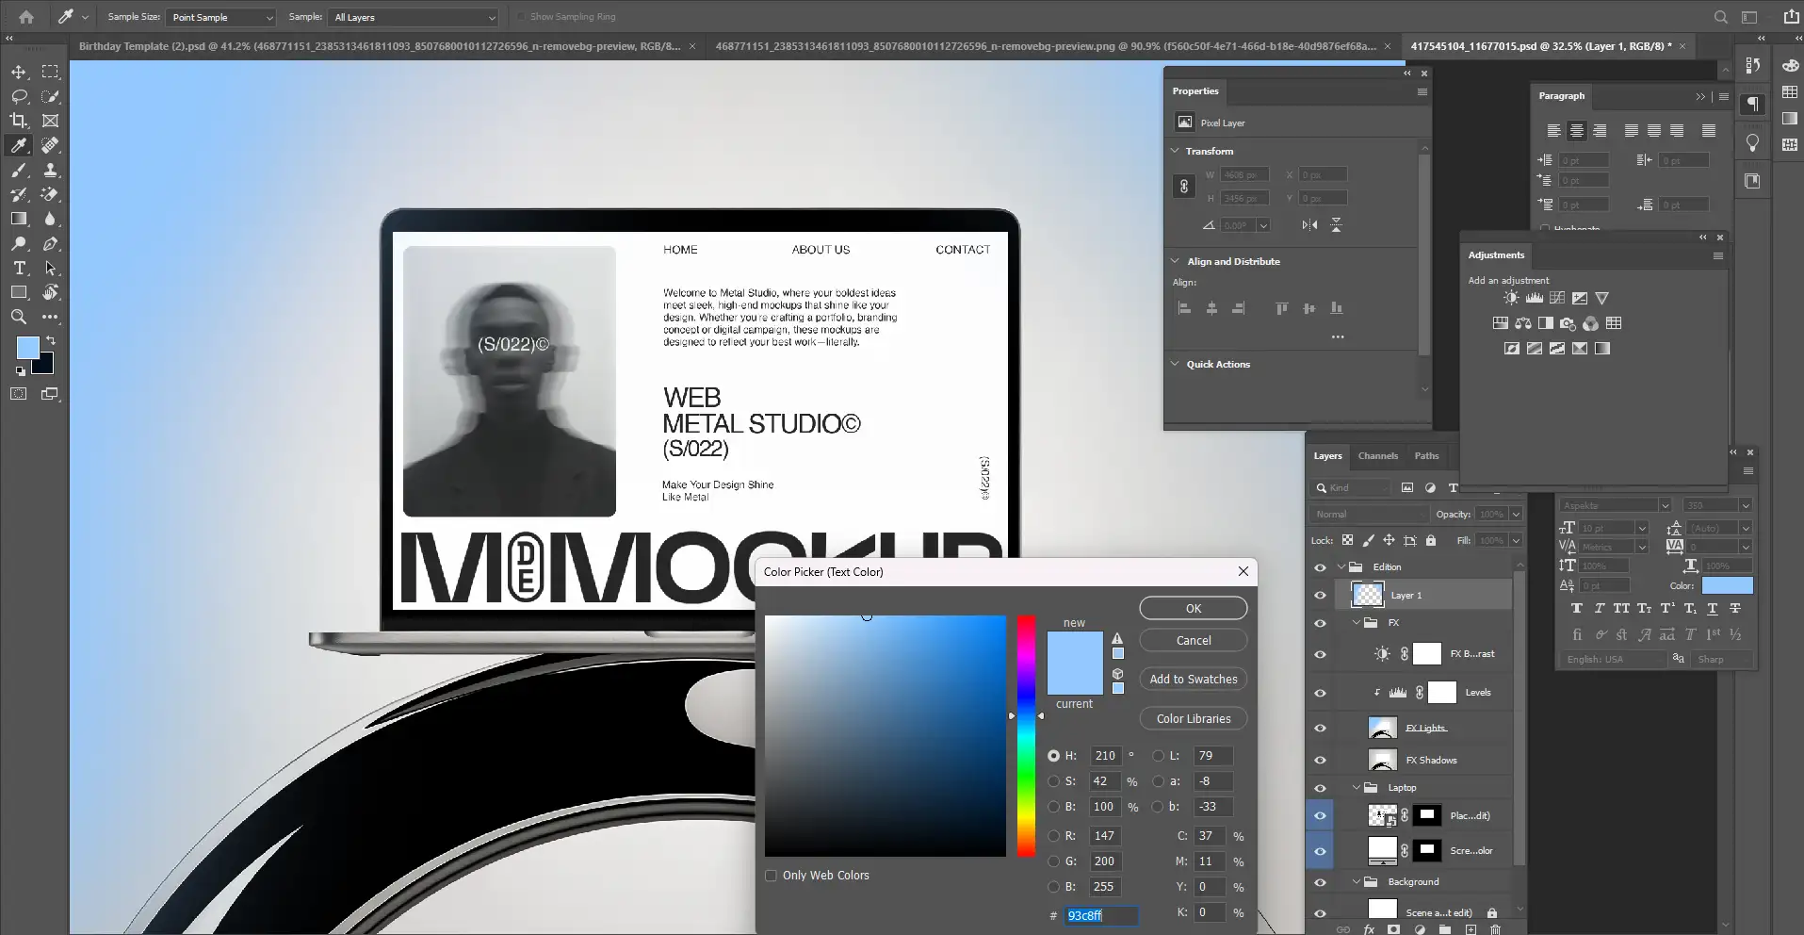Select the L lightness radio button
The height and width of the screenshot is (935, 1804).
(1159, 756)
